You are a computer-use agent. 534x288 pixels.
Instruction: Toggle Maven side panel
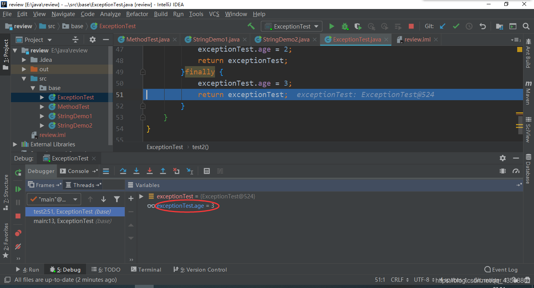point(528,93)
